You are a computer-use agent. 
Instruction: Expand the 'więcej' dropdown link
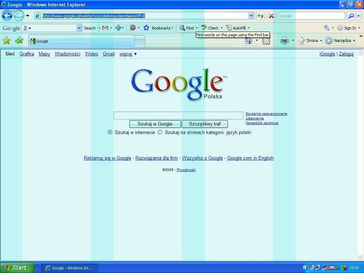pyautogui.click(x=128, y=54)
